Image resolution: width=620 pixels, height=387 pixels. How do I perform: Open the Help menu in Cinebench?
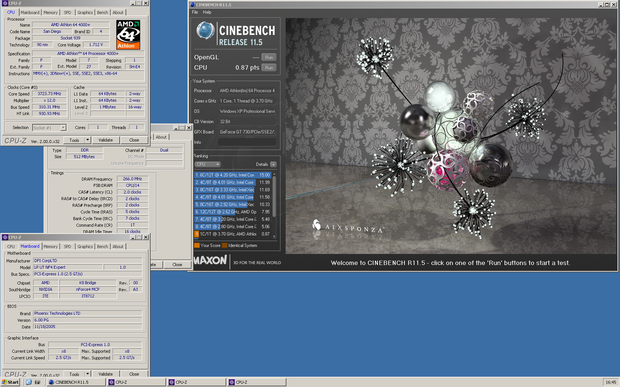pyautogui.click(x=207, y=12)
